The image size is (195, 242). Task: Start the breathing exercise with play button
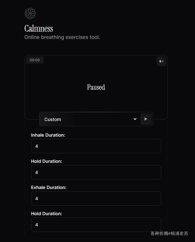[146, 119]
